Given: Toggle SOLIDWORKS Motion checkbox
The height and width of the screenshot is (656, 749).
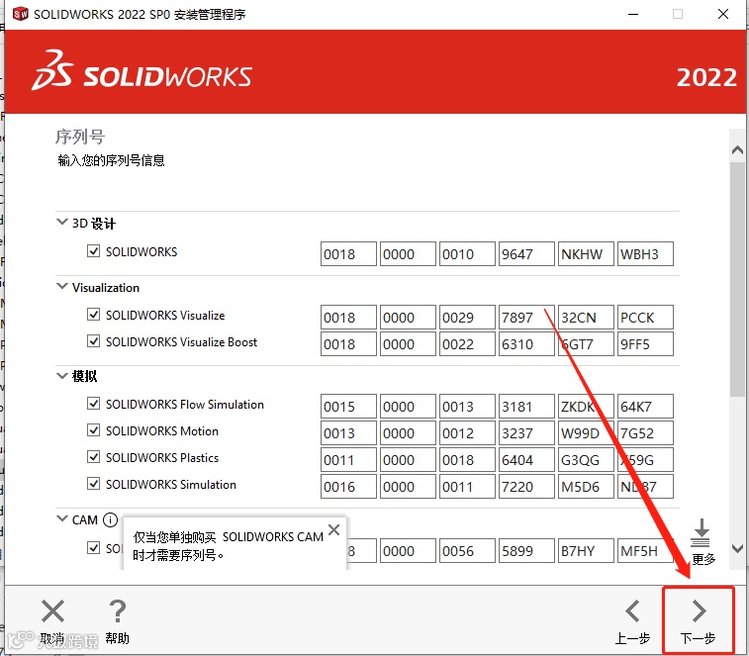Looking at the screenshot, I should point(94,430).
